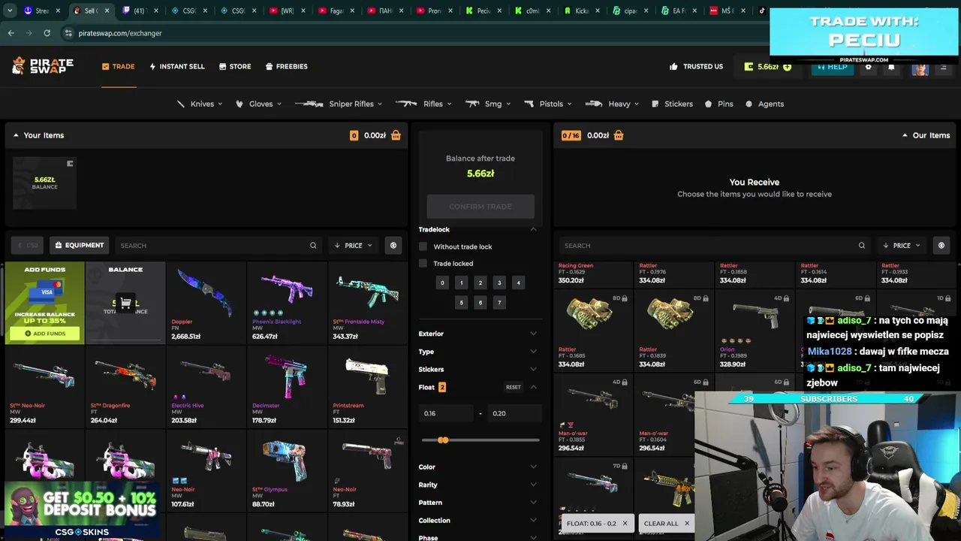The image size is (961, 541).
Task: Click the equipment SEARCH input field
Action: [218, 246]
